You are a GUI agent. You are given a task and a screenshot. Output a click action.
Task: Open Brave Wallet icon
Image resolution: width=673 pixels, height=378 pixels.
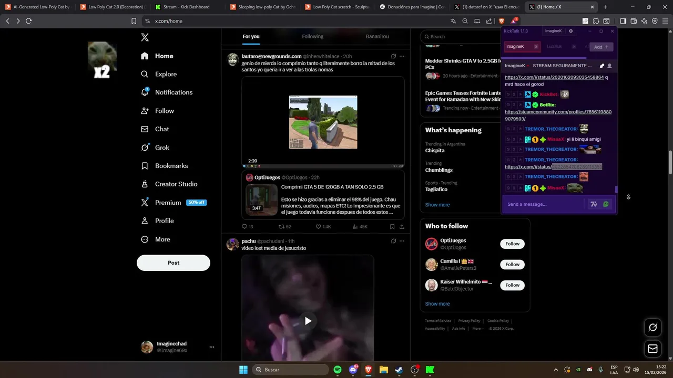click(634, 21)
